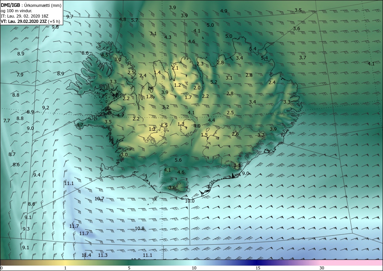Click the map value '11.3'
This screenshot has width=383, height=271.
[x=103, y=255]
